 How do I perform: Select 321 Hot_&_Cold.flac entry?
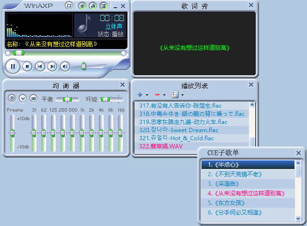tap(192, 138)
